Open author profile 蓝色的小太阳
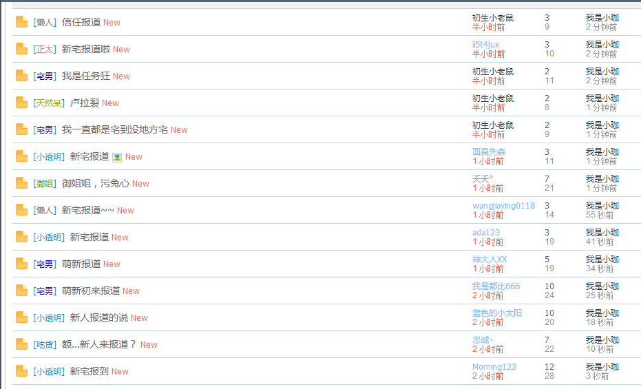Viewport: 641px width, 389px height. coord(497,313)
